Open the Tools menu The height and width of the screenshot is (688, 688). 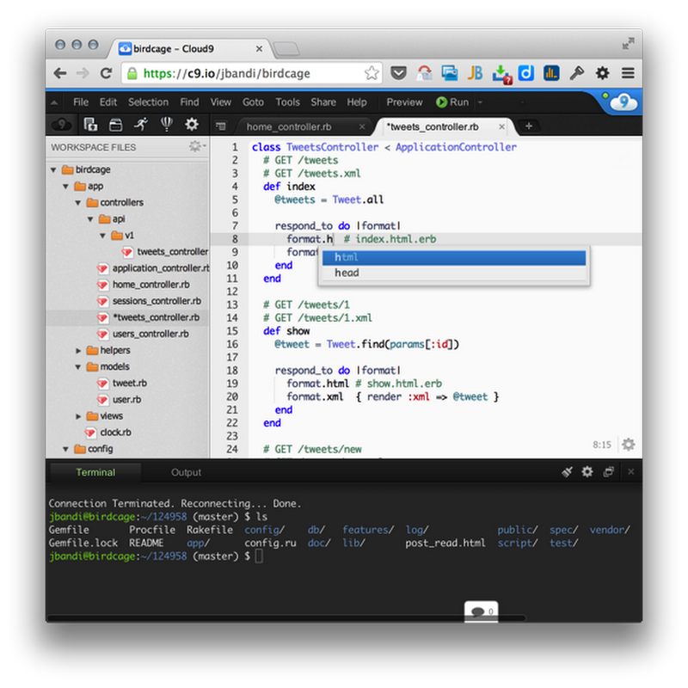point(287,101)
